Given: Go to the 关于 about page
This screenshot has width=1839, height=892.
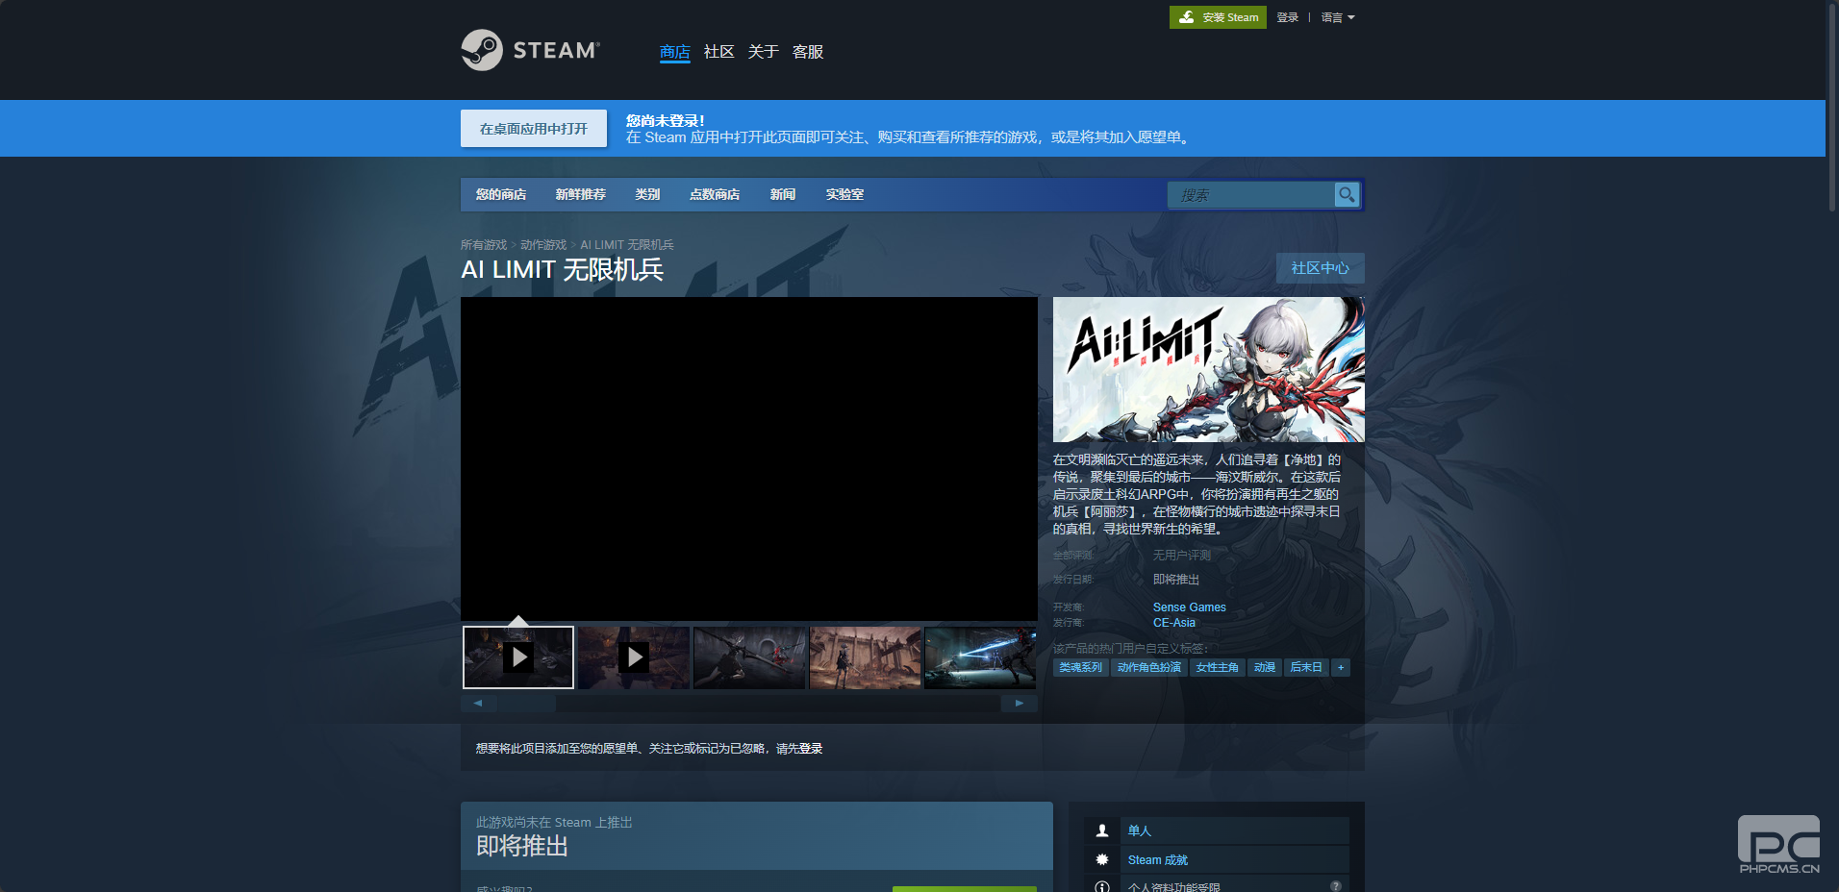Looking at the screenshot, I should click(764, 52).
